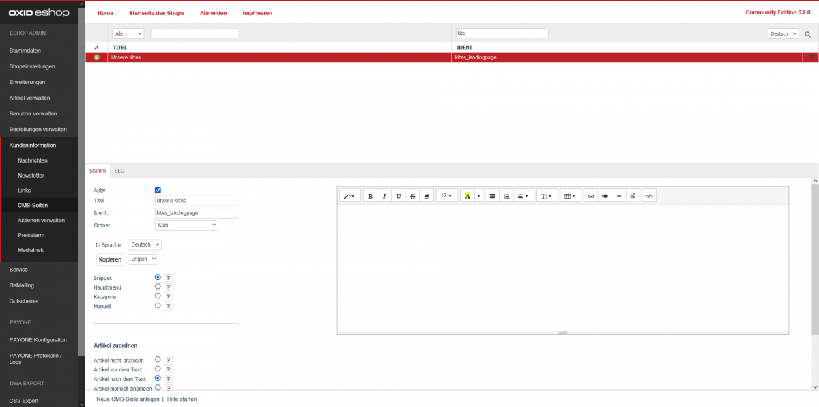Click the Hilfe starten link
The width and height of the screenshot is (819, 407).
click(x=182, y=399)
